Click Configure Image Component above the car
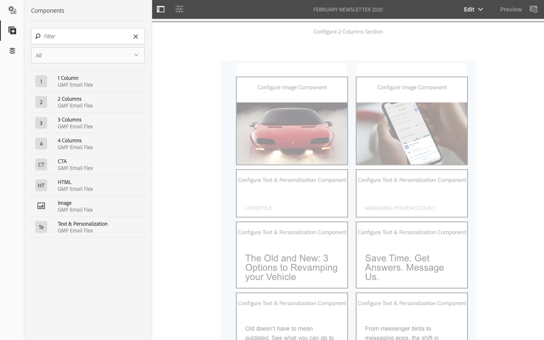 pos(292,87)
